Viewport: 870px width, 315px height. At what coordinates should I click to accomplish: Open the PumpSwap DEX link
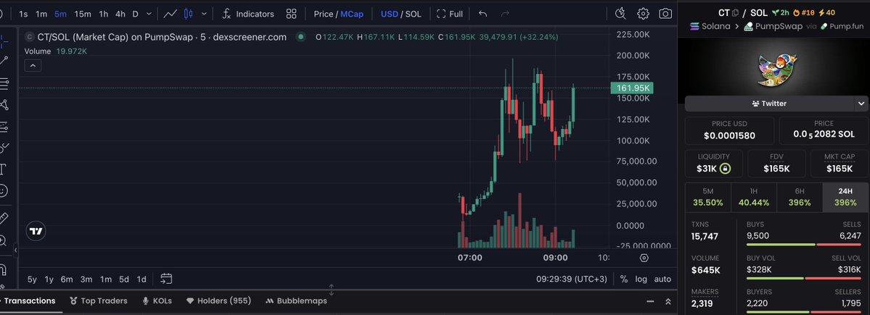[773, 26]
